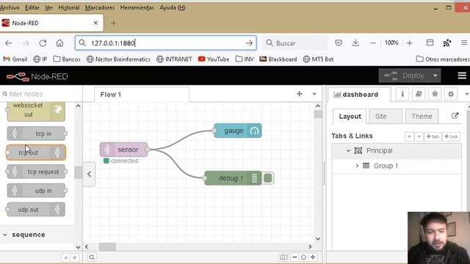Add a dashboard link with +link
The width and height of the screenshot is (470, 264).
451,136
